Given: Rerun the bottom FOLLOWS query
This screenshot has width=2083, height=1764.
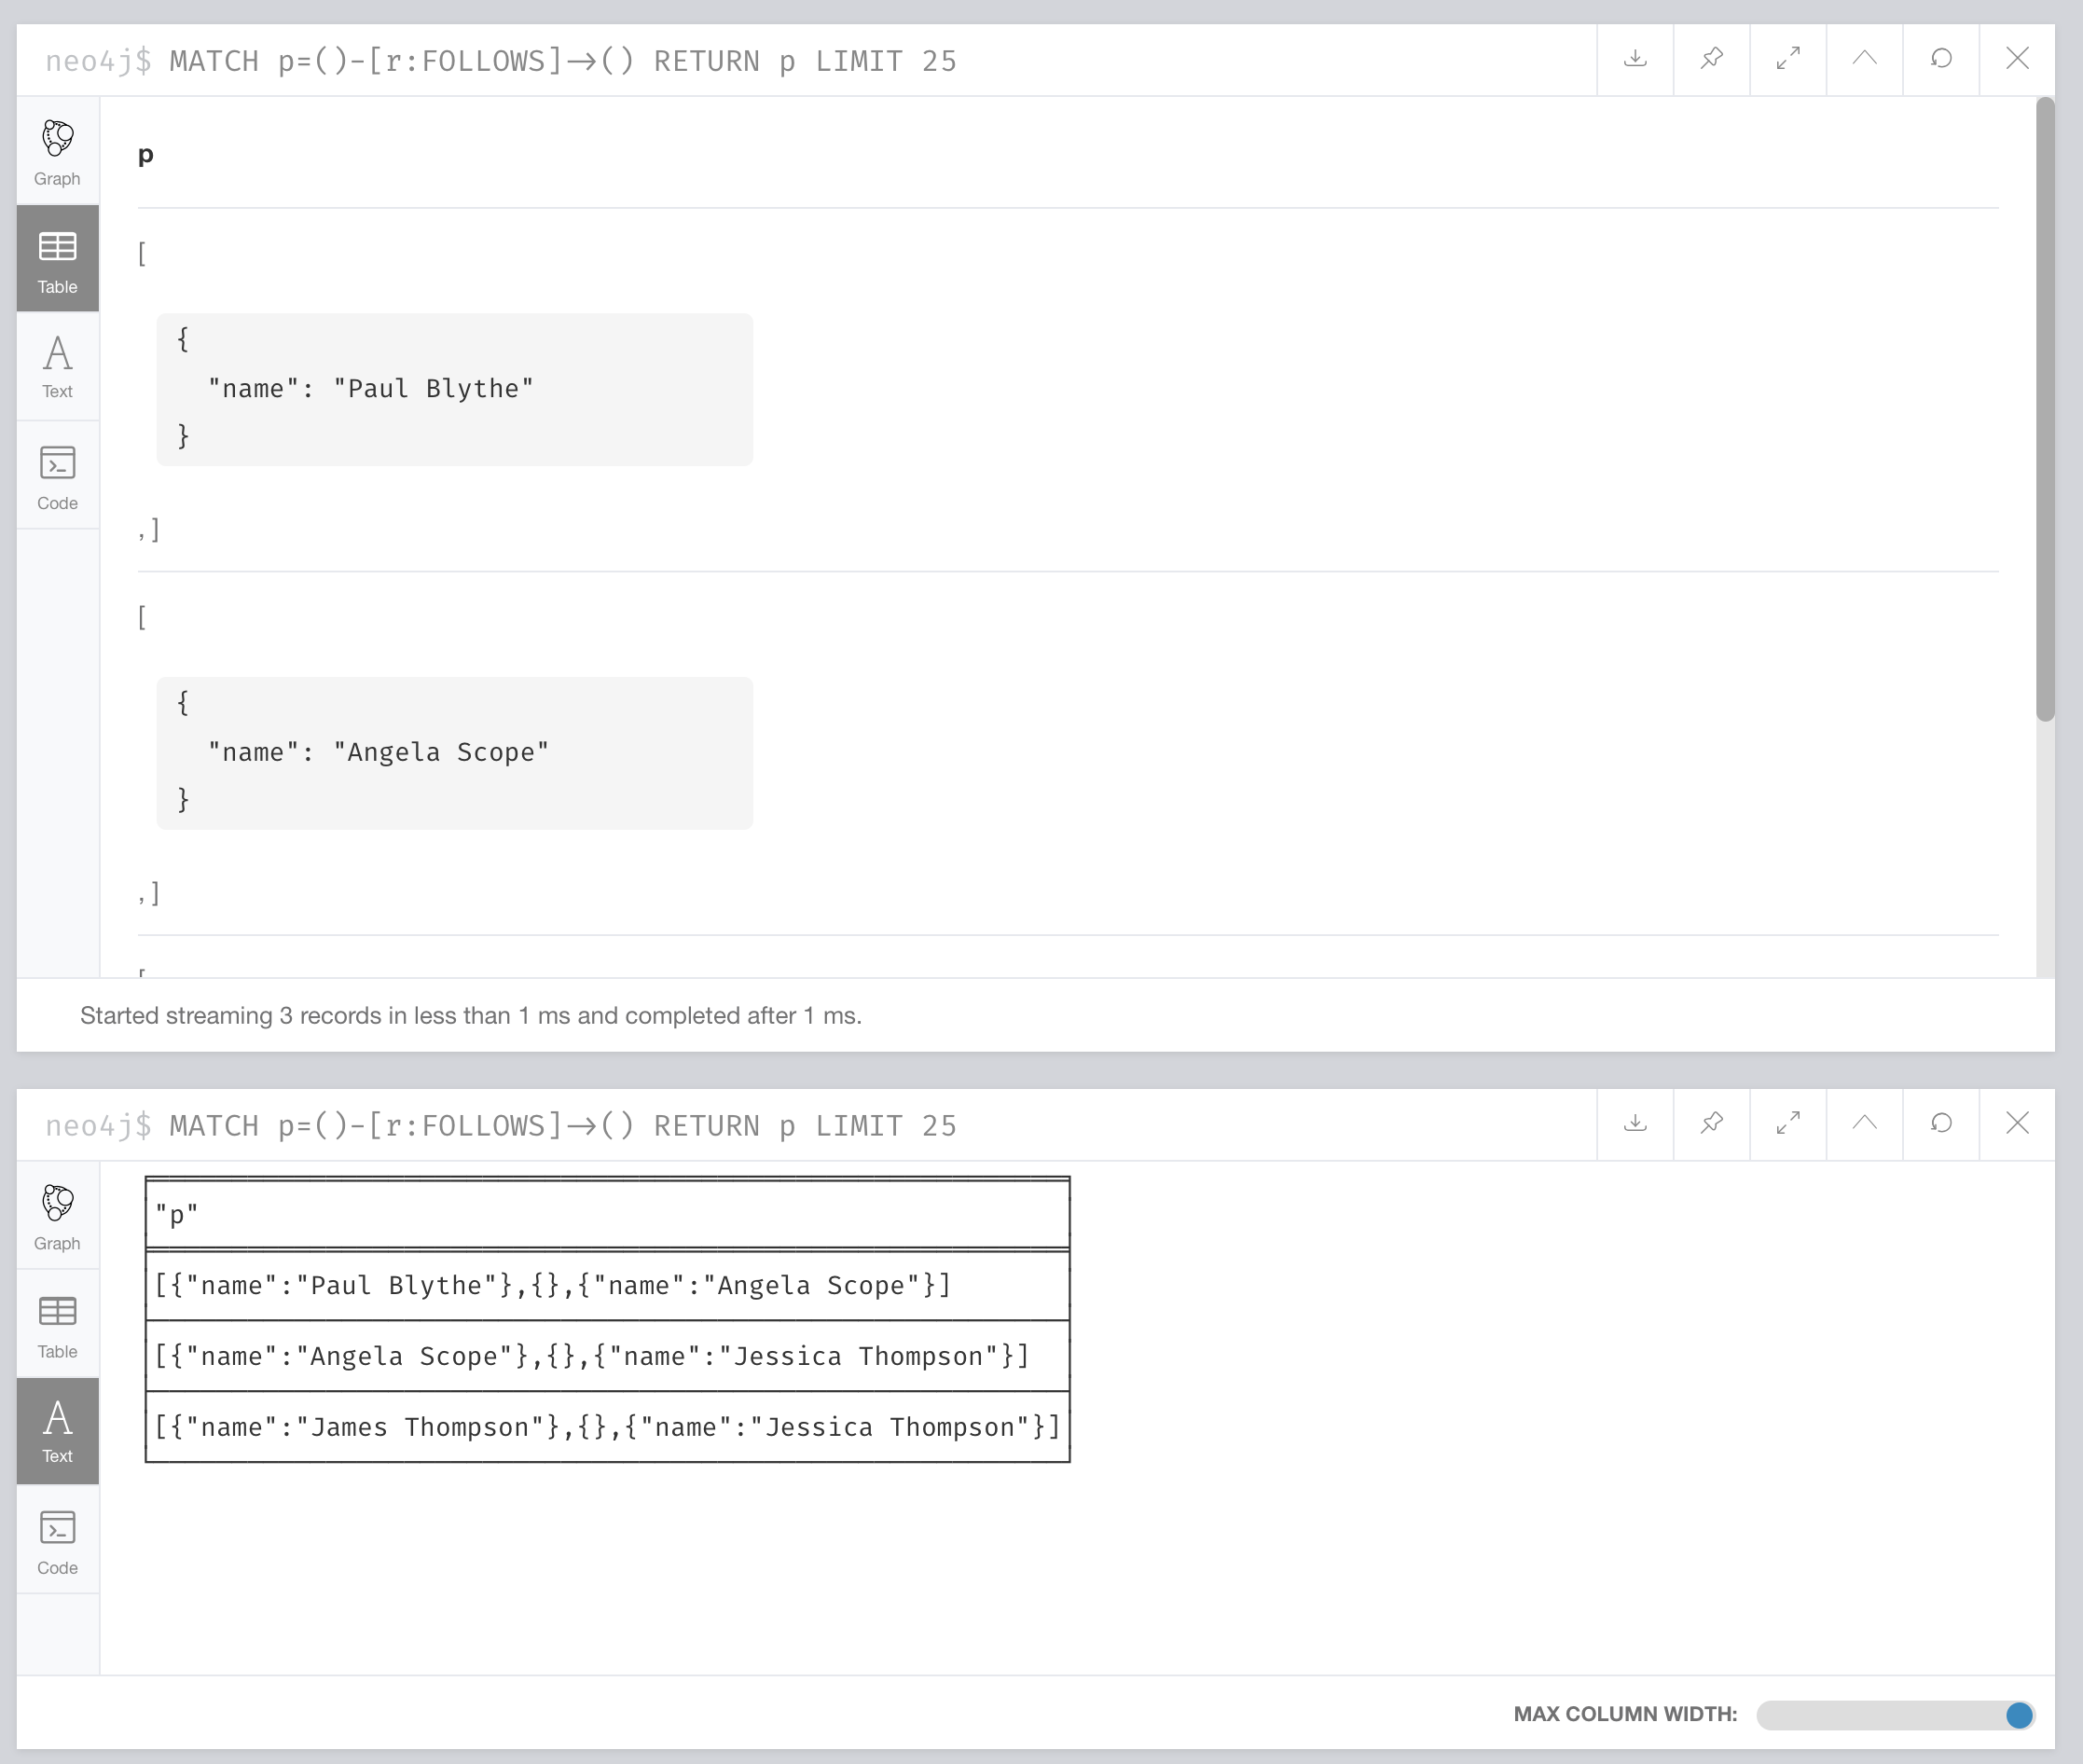Looking at the screenshot, I should 1940,1123.
